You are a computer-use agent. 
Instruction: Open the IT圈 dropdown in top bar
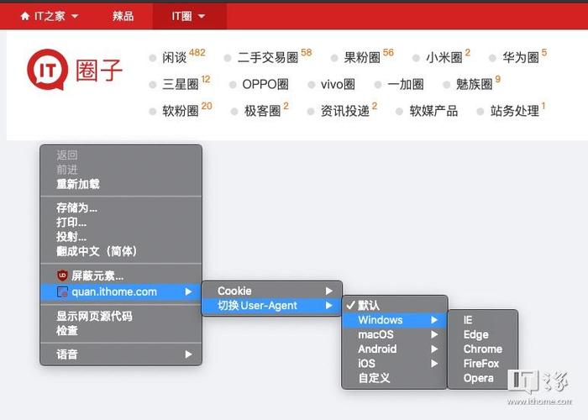point(189,16)
